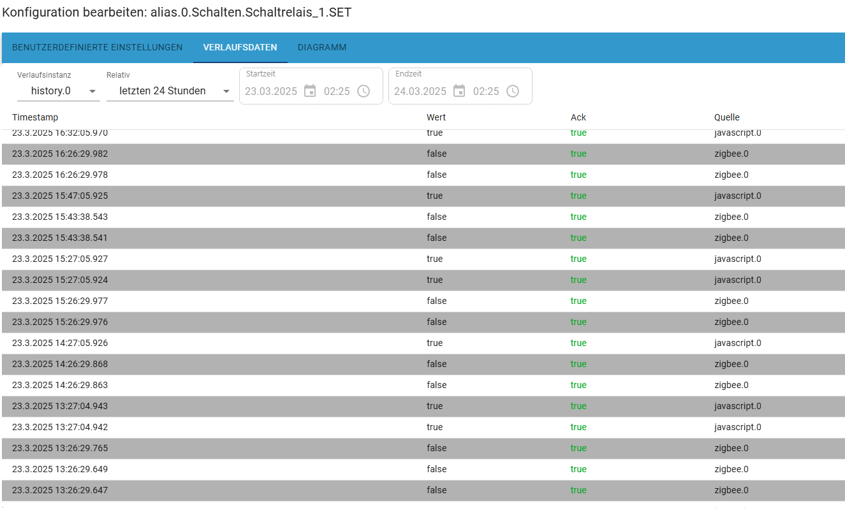Click Wert 'true' in the 15:47:05.925 row

click(434, 196)
